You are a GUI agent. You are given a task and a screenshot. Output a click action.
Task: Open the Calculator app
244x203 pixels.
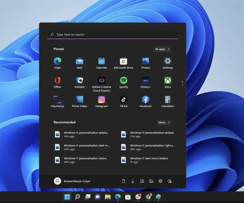(168, 101)
